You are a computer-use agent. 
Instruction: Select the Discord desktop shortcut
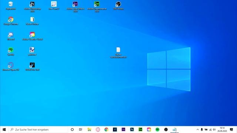click(11, 36)
